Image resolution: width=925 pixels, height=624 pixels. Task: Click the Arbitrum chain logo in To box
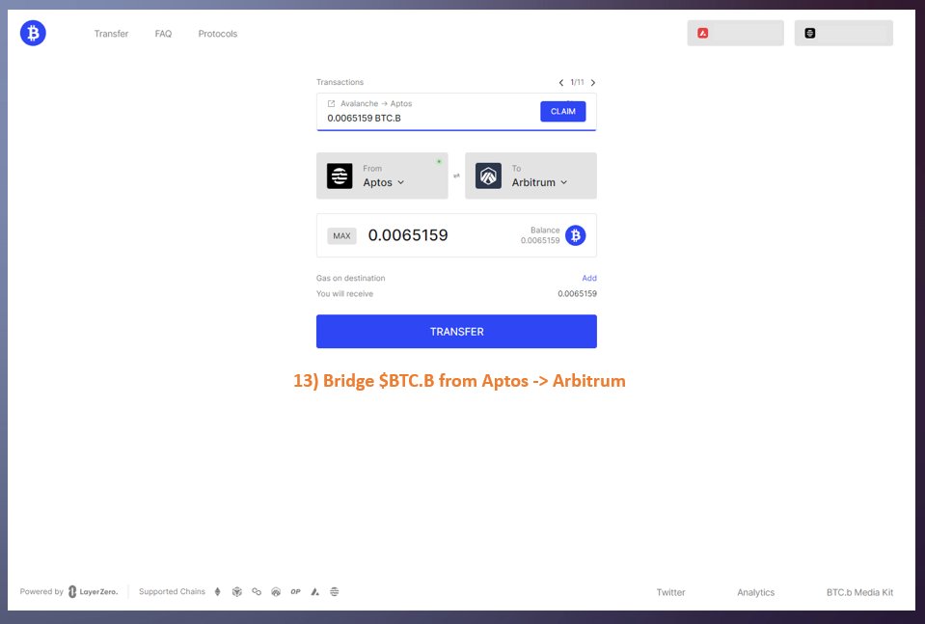[x=488, y=176]
